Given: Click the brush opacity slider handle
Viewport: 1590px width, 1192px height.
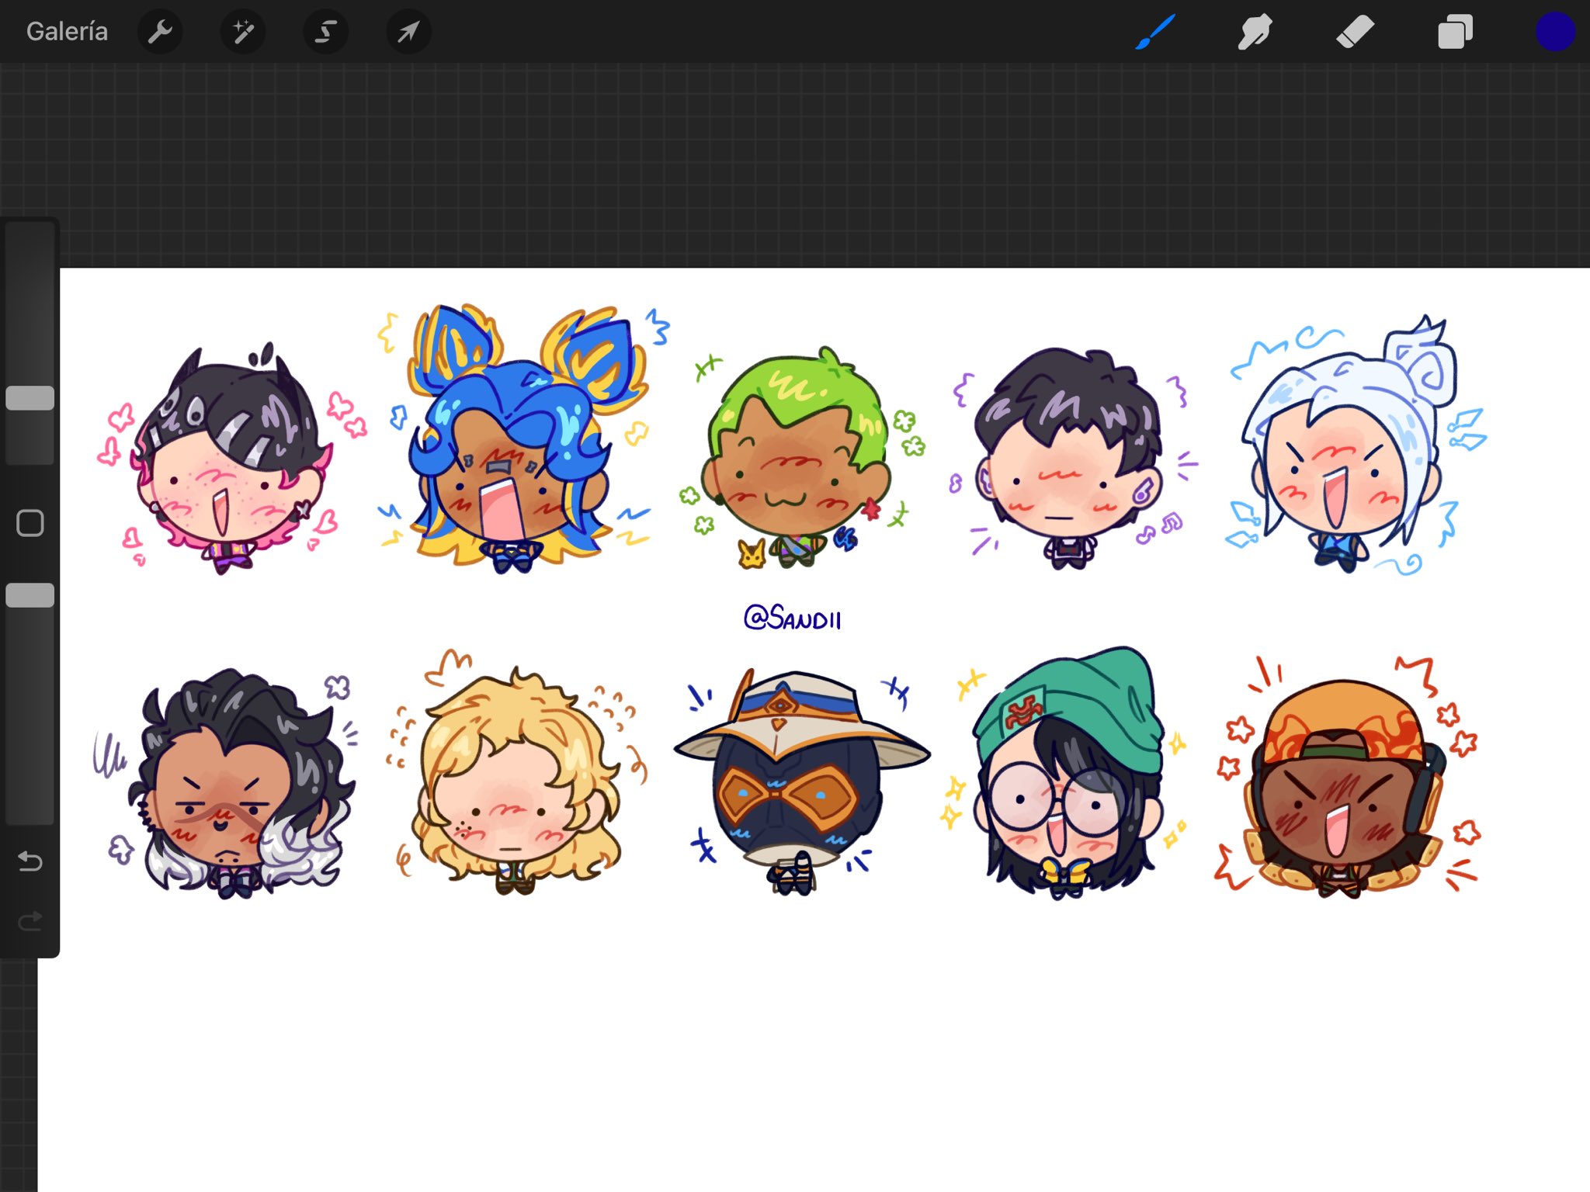Looking at the screenshot, I should point(30,595).
